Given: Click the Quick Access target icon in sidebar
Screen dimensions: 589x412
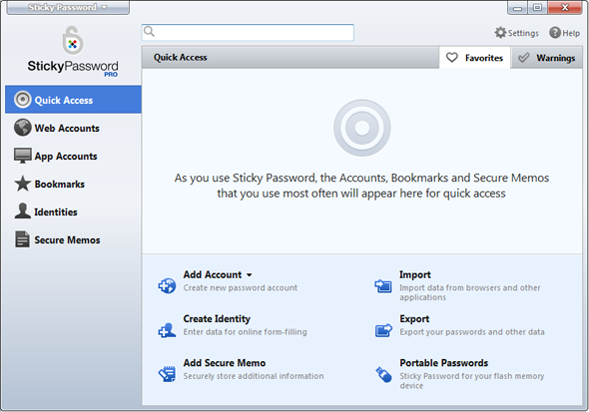Looking at the screenshot, I should point(23,100).
